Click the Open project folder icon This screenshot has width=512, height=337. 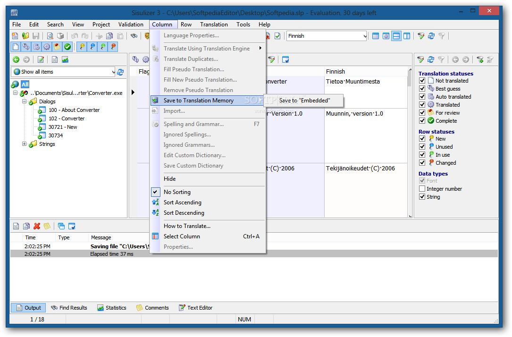25,36
